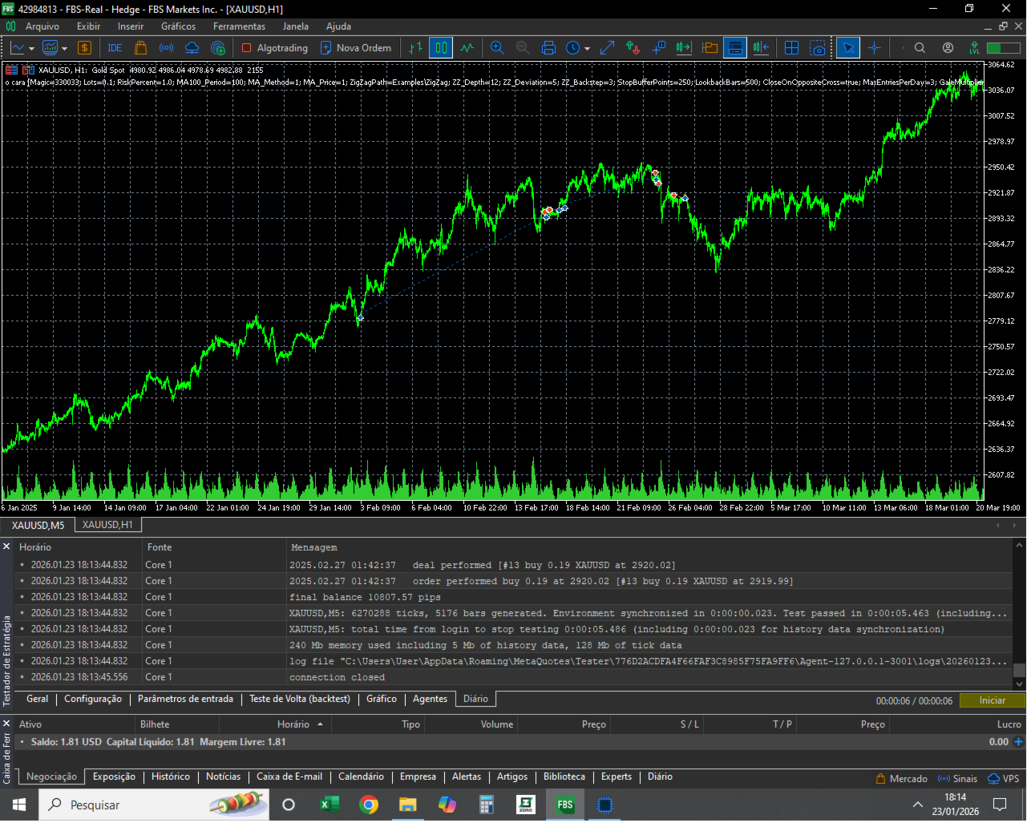Click the diagonal arrow chart scaling icon

click(x=607, y=48)
